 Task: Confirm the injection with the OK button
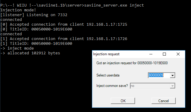click(123, 101)
